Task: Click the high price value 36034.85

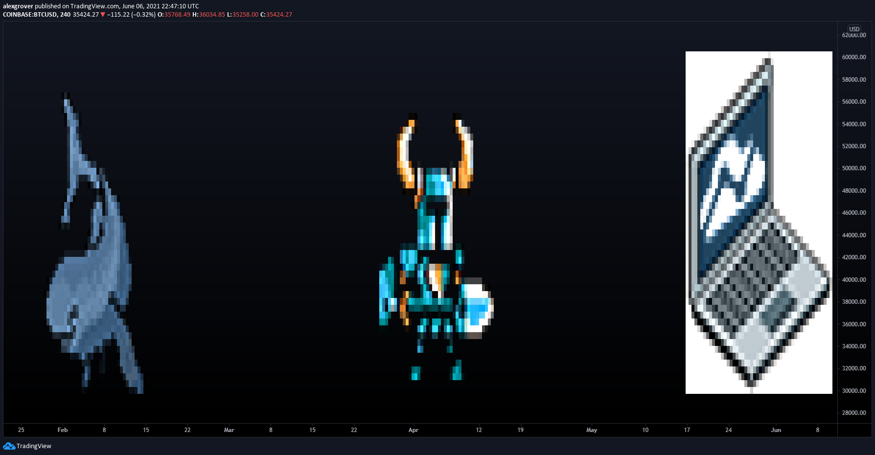Action: click(212, 15)
